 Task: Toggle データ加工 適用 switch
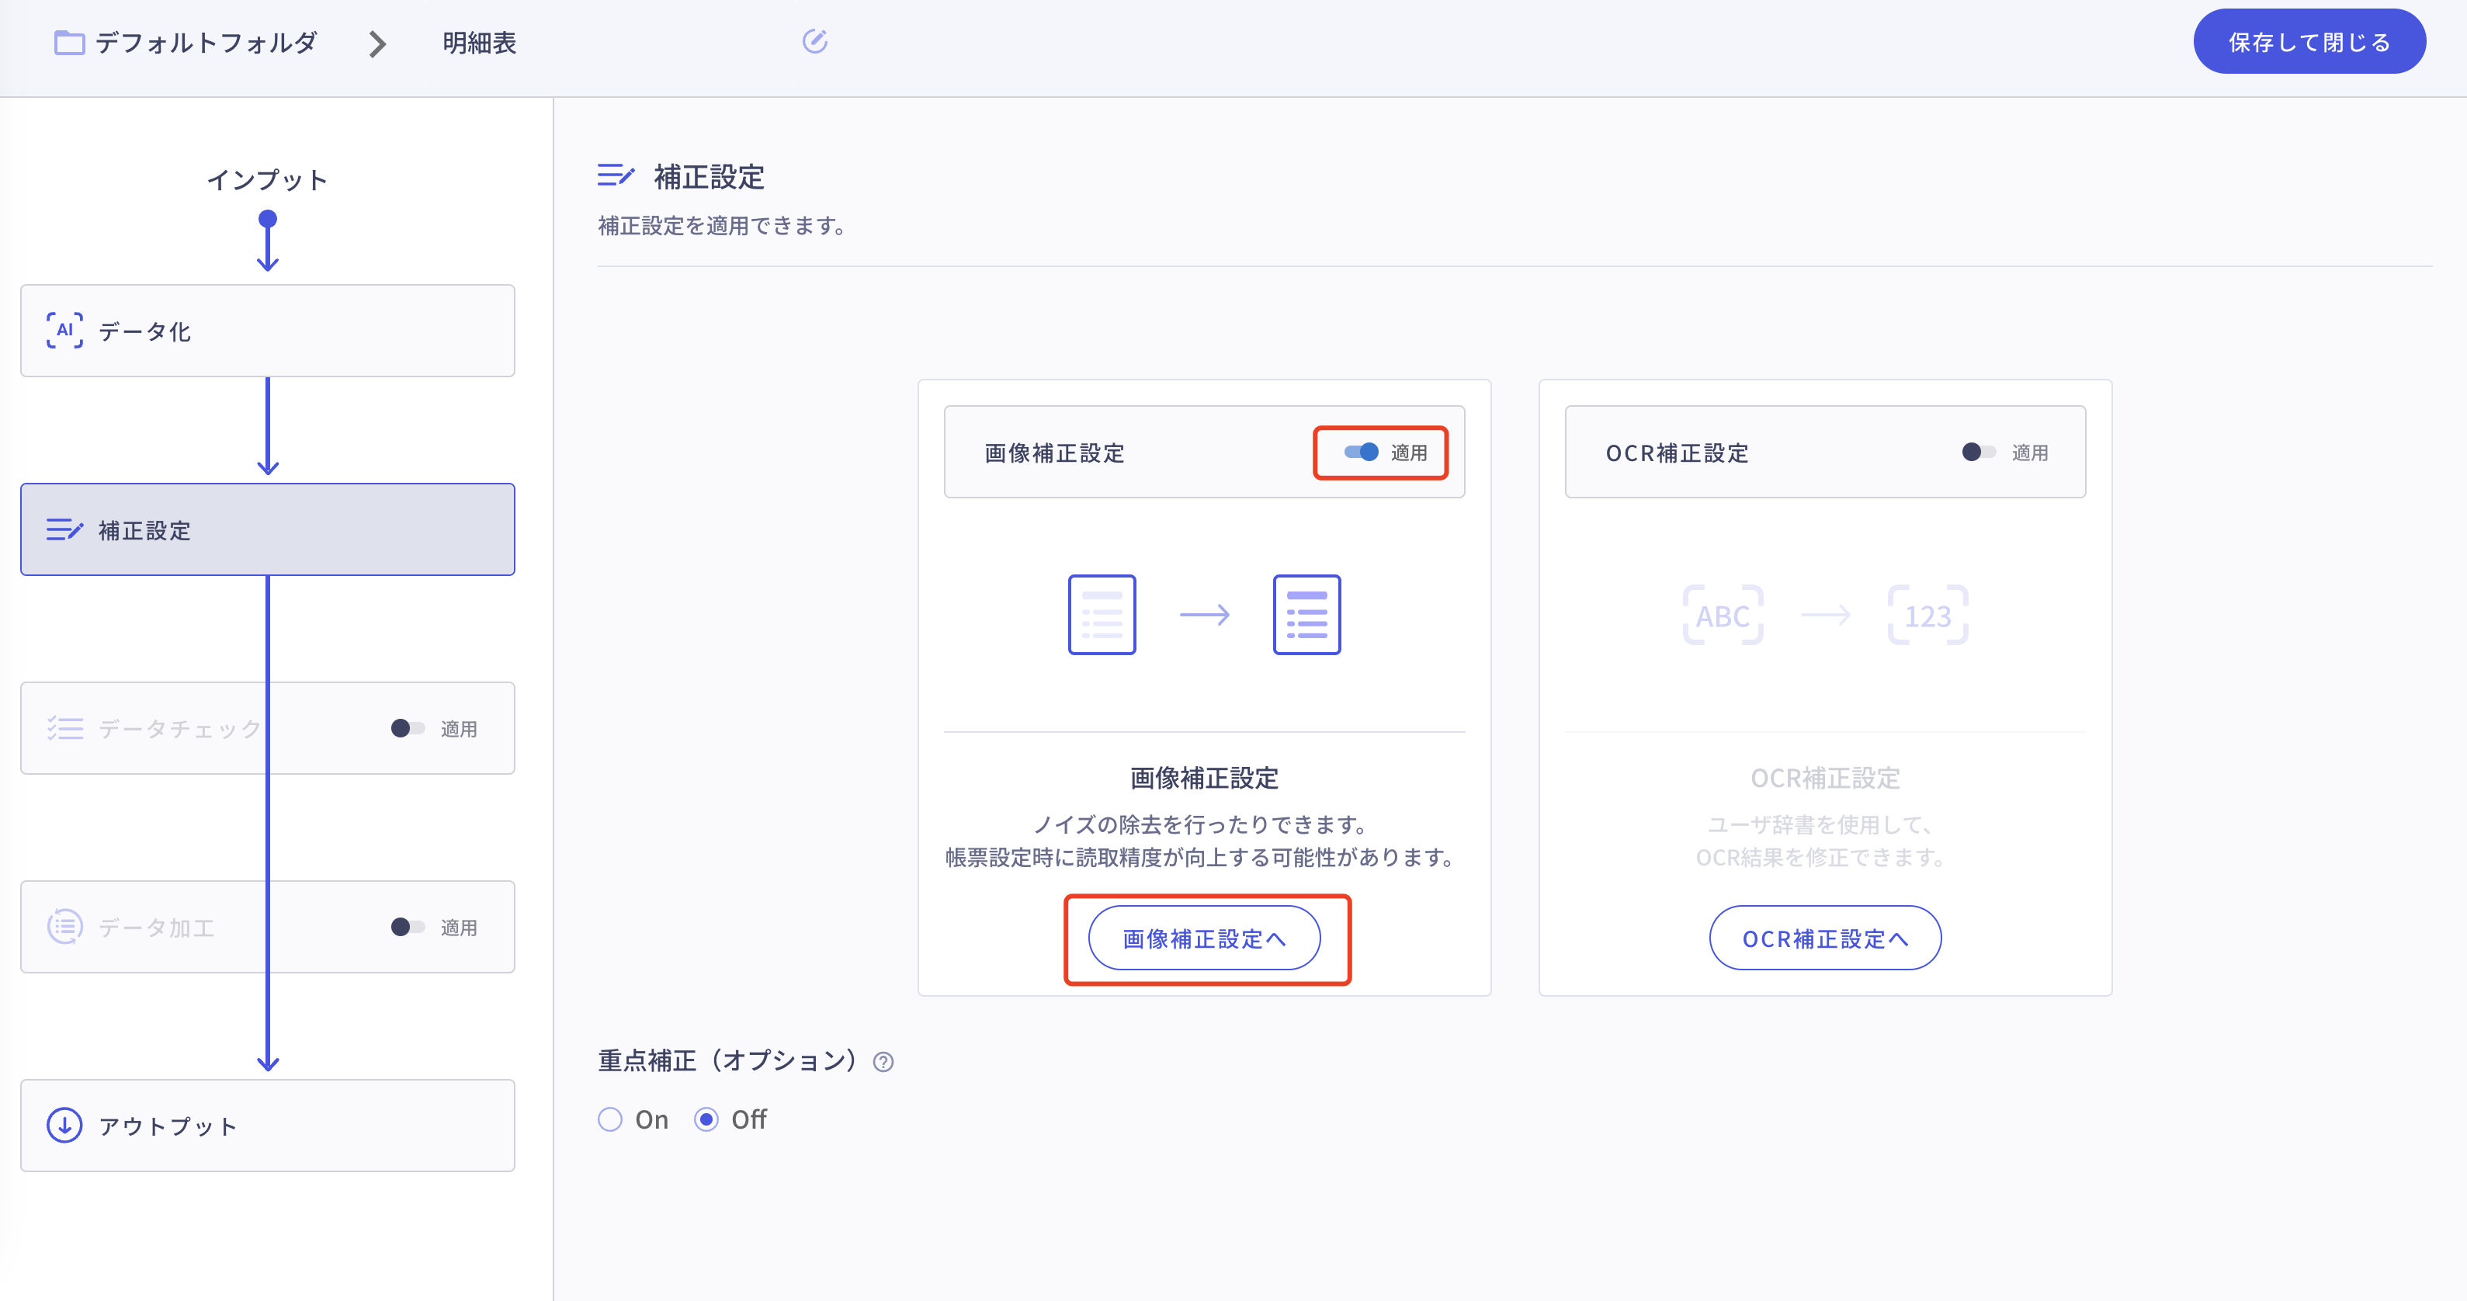click(x=408, y=927)
